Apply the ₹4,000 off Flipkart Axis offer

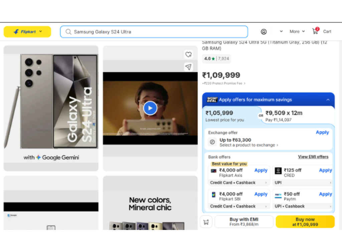click(261, 170)
